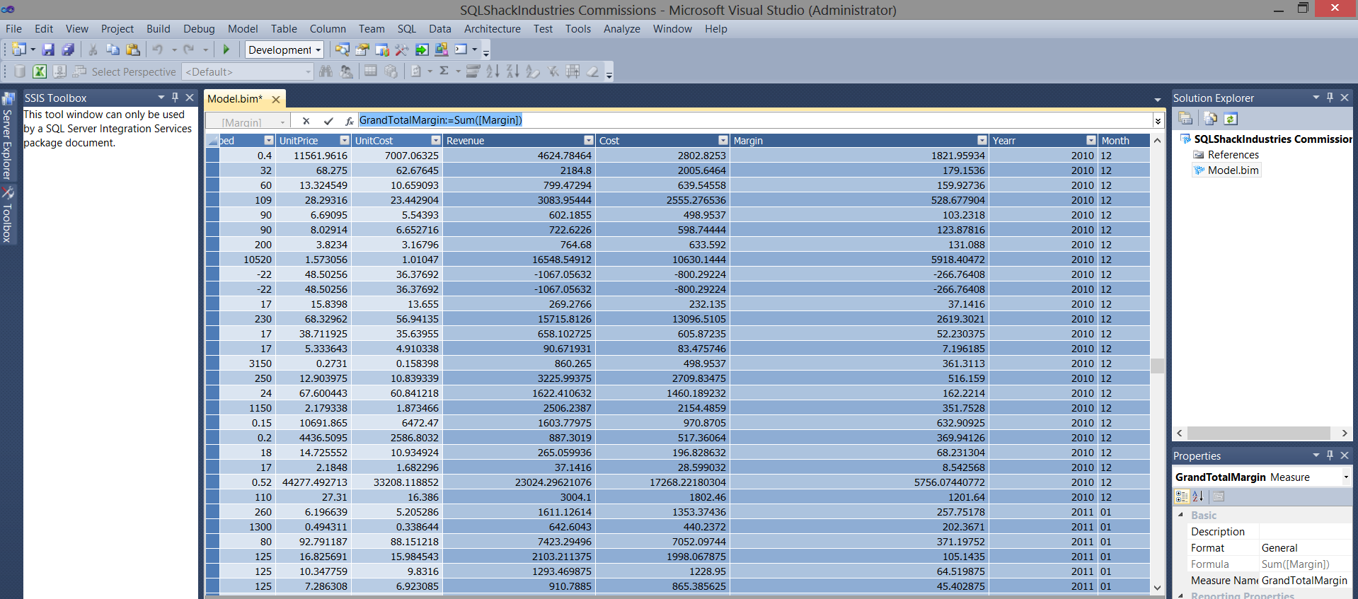Open the Model menu

(x=242, y=29)
